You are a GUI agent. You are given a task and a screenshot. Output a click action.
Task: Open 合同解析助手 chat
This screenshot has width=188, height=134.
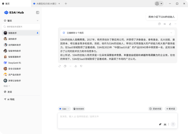(x=21, y=45)
